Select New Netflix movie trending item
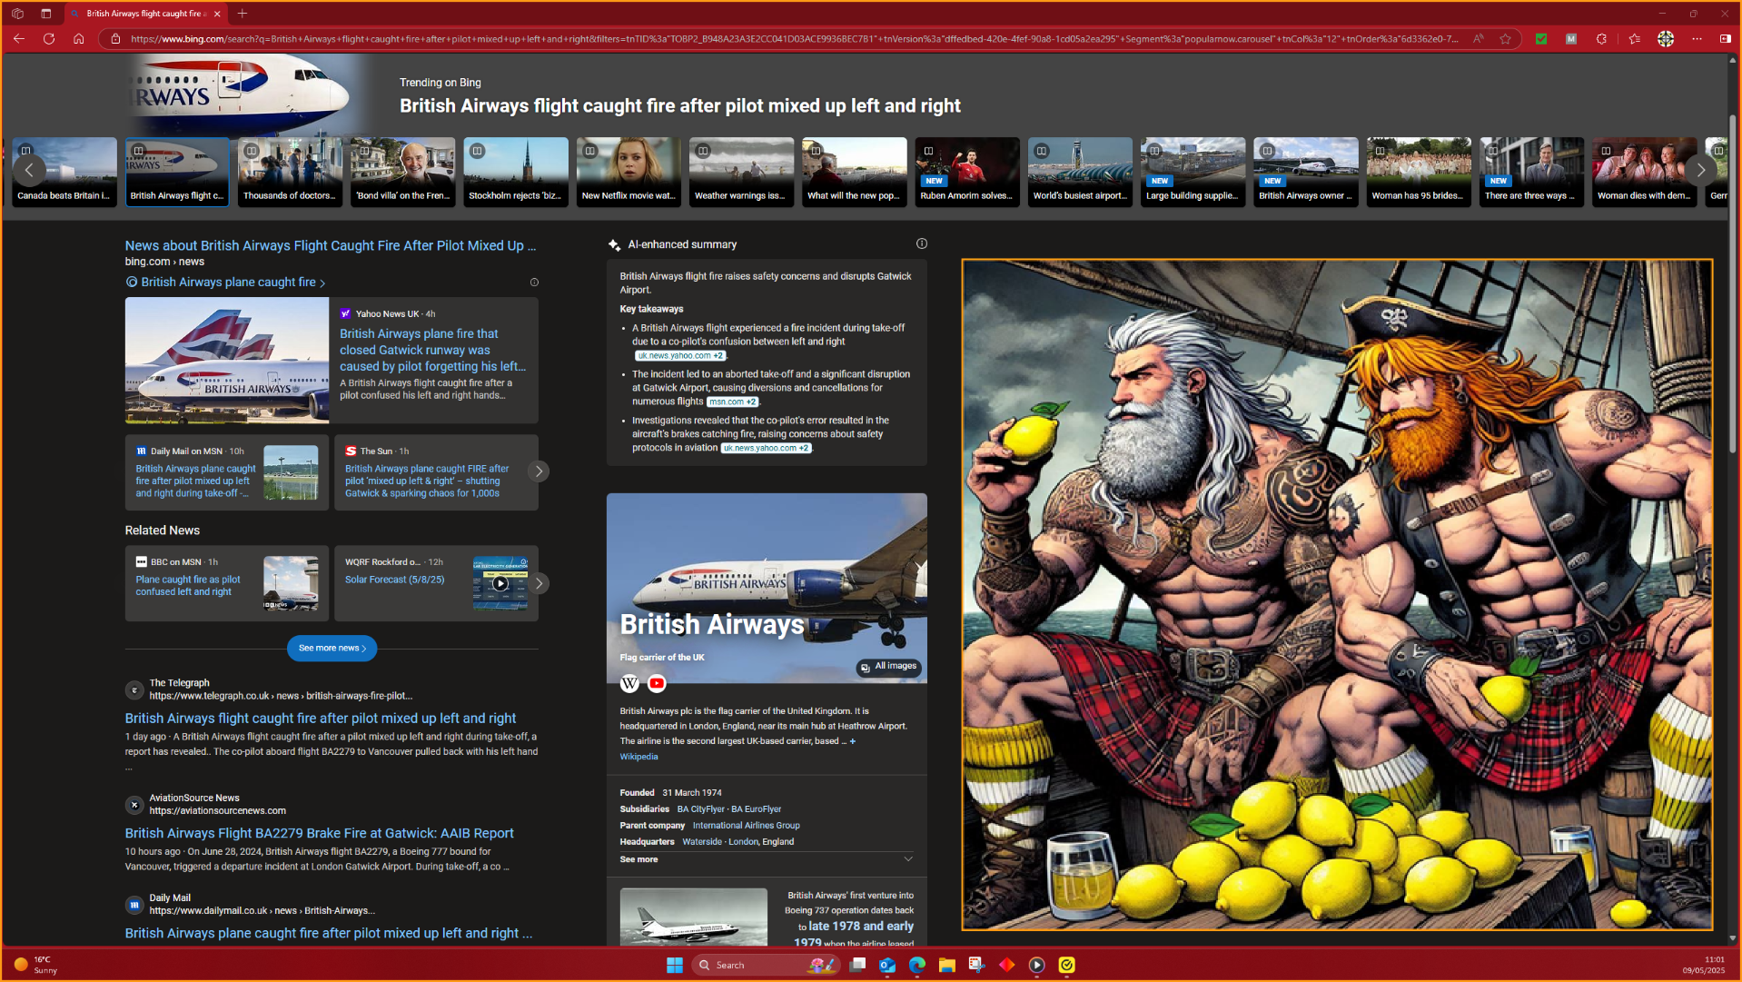This screenshot has height=982, width=1742. 629,172
